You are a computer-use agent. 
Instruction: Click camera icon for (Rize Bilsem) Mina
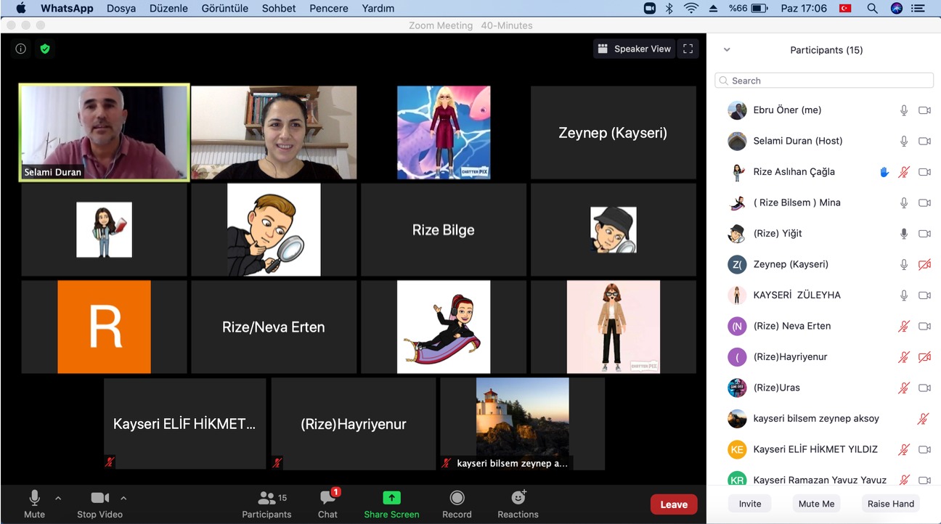(x=924, y=202)
